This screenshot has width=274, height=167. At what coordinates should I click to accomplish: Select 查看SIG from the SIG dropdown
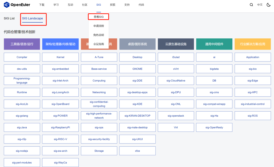tap(98, 17)
